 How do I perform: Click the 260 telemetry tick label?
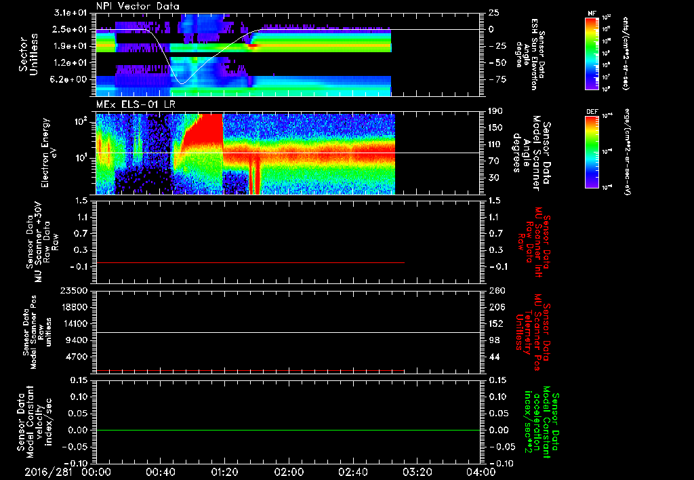coord(497,291)
